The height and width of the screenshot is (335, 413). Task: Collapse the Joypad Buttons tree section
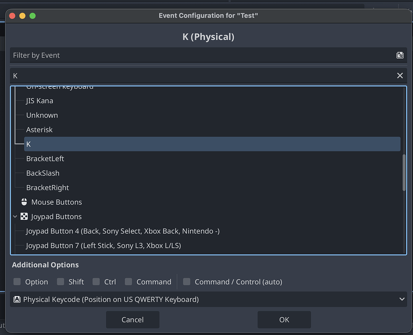point(15,216)
